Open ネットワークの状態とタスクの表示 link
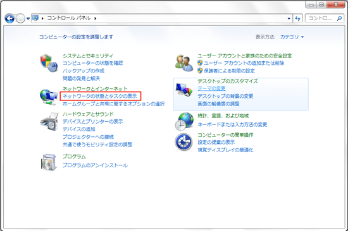This screenshot has height=231, width=348. pyautogui.click(x=99, y=96)
